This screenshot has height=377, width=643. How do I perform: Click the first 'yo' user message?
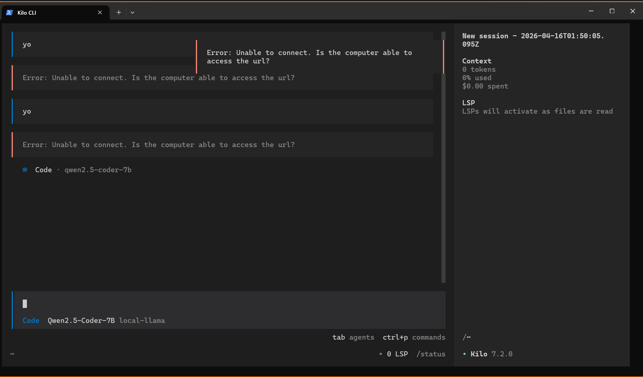pyautogui.click(x=27, y=45)
